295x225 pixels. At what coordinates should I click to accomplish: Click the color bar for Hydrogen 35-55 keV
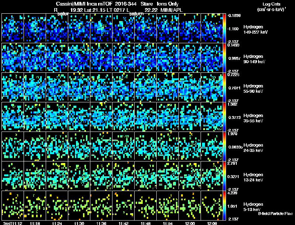point(224,116)
